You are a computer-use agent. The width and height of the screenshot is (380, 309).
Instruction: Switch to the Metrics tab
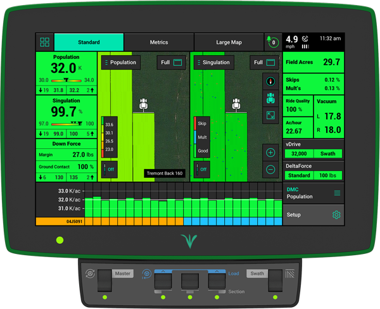point(158,42)
